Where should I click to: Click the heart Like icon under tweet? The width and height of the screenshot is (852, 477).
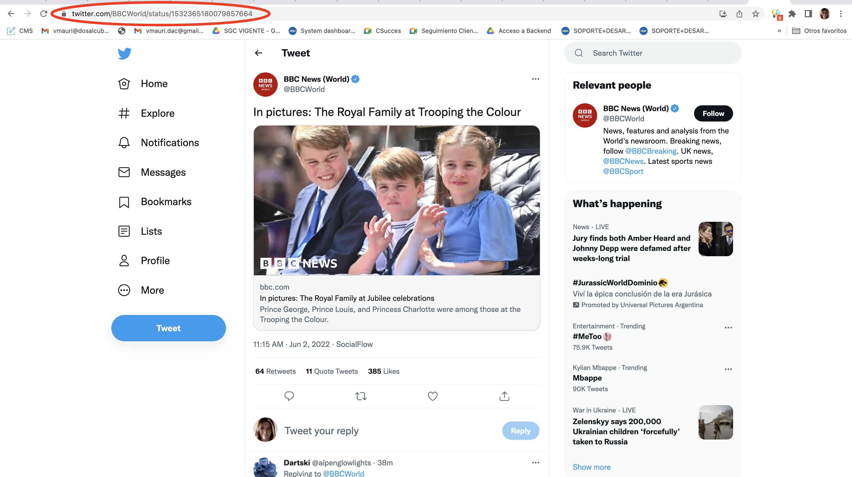coord(432,396)
